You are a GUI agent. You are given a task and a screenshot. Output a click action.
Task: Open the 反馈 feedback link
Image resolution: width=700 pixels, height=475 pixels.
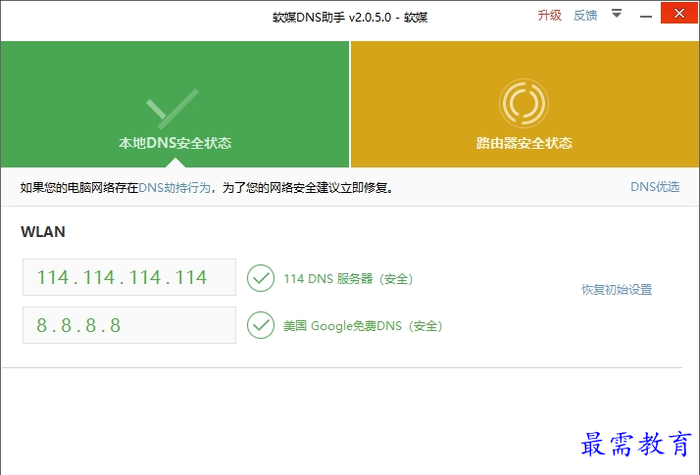[x=585, y=16]
